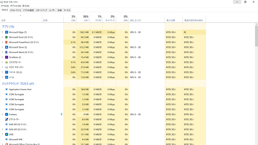
Task: Switch to the アプリの履歴 tab
Action: tap(28, 10)
